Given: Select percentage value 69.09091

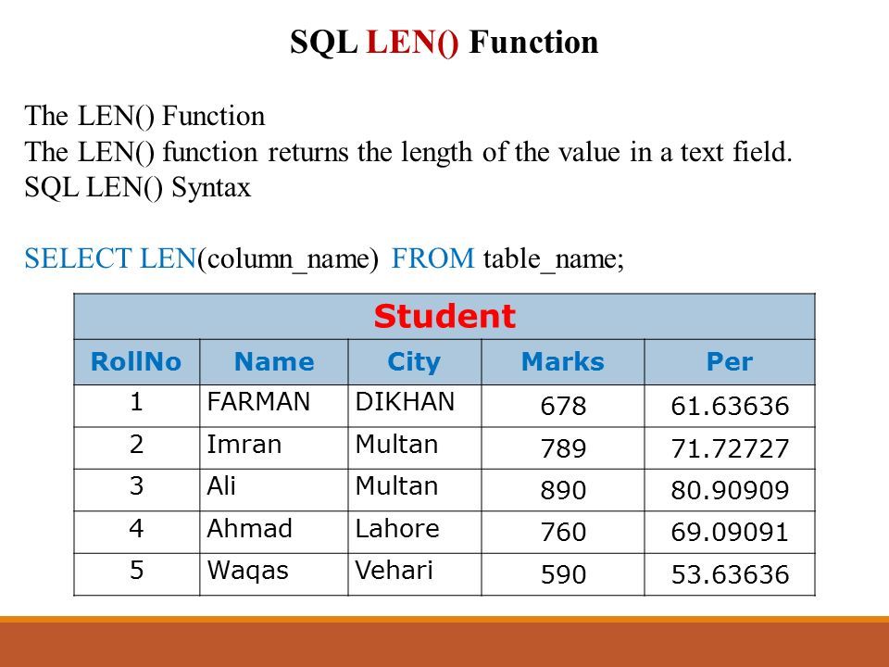Looking at the screenshot, I should (730, 532).
